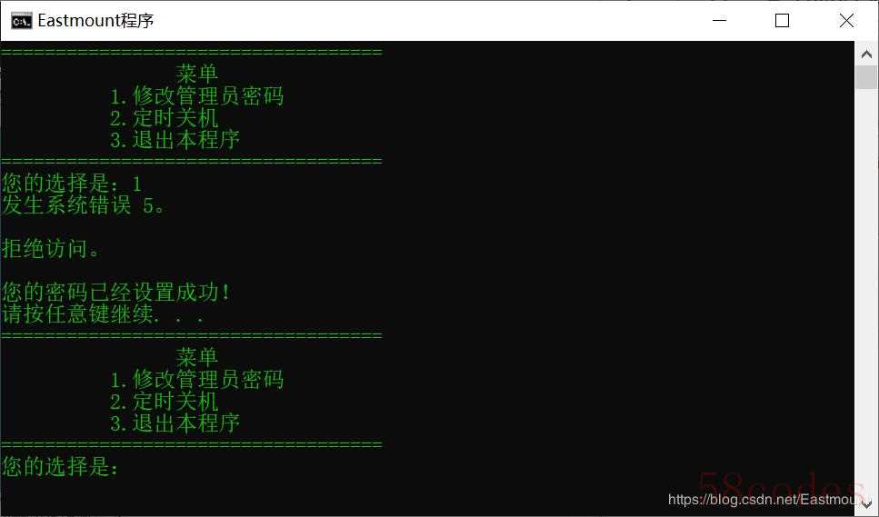
Task: Close the Eastmount程序 window
Action: (x=846, y=21)
